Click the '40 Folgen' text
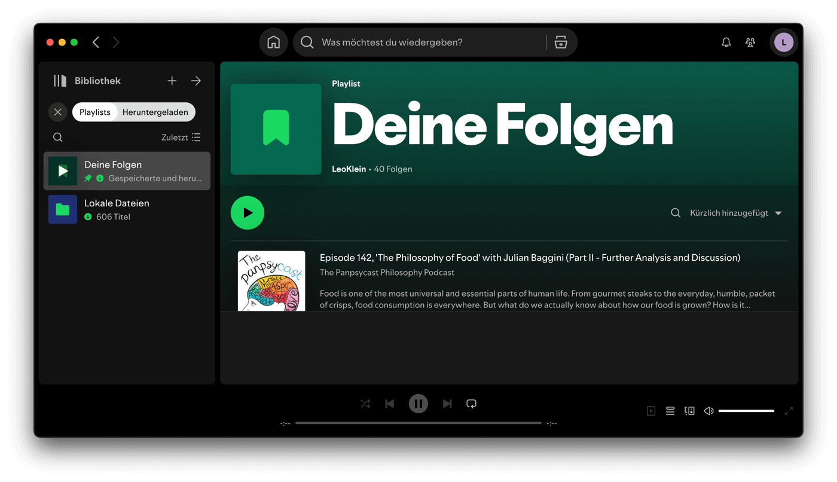 (x=393, y=169)
